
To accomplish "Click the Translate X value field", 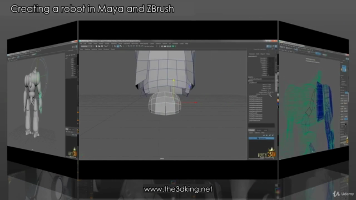I will (271, 58).
